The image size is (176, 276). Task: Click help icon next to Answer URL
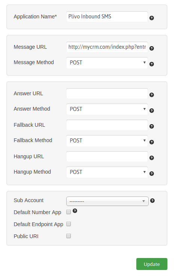152,95
